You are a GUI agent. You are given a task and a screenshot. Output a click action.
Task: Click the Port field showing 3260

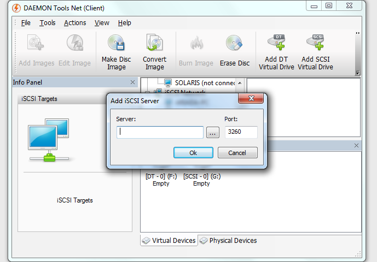(x=241, y=132)
